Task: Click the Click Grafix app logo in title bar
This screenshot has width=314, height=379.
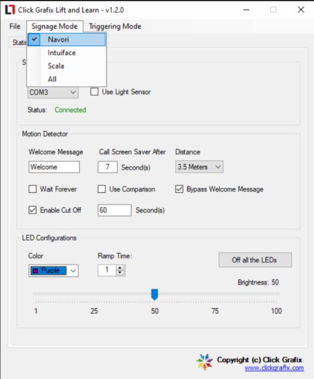Action: click(10, 10)
